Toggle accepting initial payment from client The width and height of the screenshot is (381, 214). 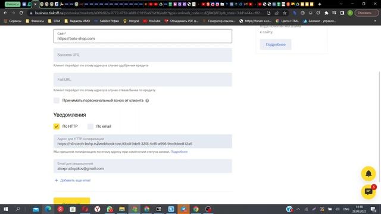[x=57, y=100]
